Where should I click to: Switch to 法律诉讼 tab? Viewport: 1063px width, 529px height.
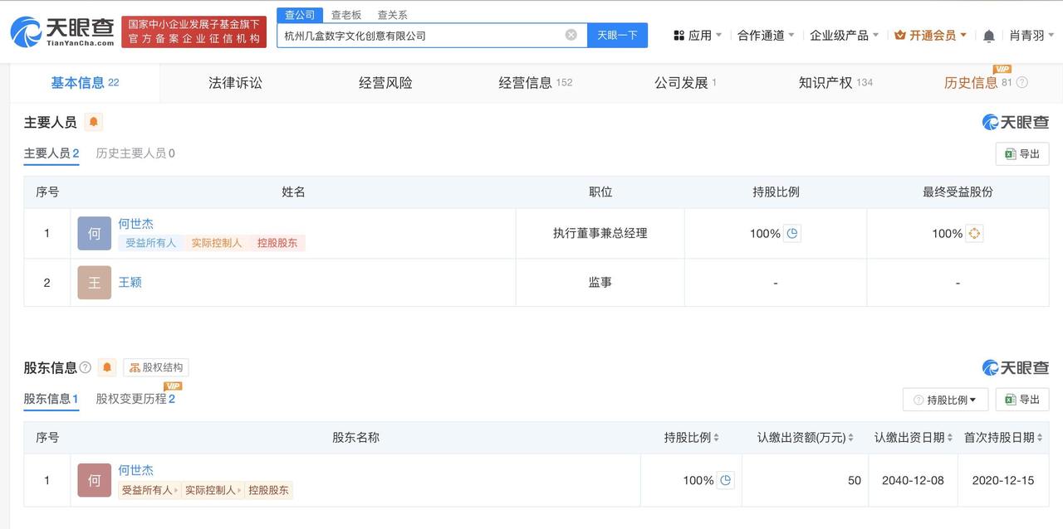point(235,83)
